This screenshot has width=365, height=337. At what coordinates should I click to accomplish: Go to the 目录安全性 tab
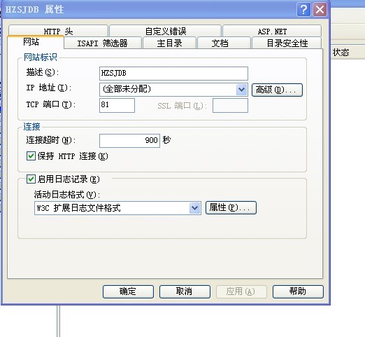(x=287, y=43)
